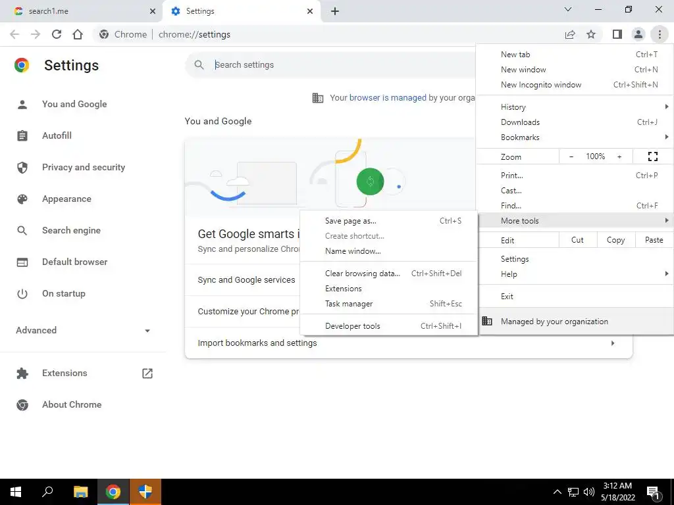Open the tab search dropdown arrow

click(568, 9)
